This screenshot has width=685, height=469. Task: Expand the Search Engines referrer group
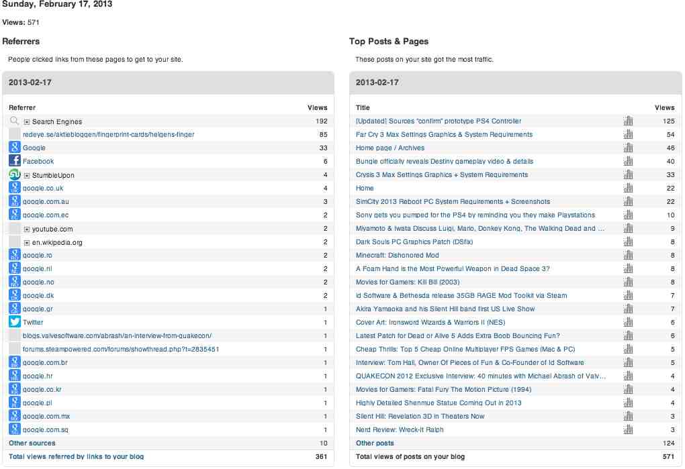27,121
